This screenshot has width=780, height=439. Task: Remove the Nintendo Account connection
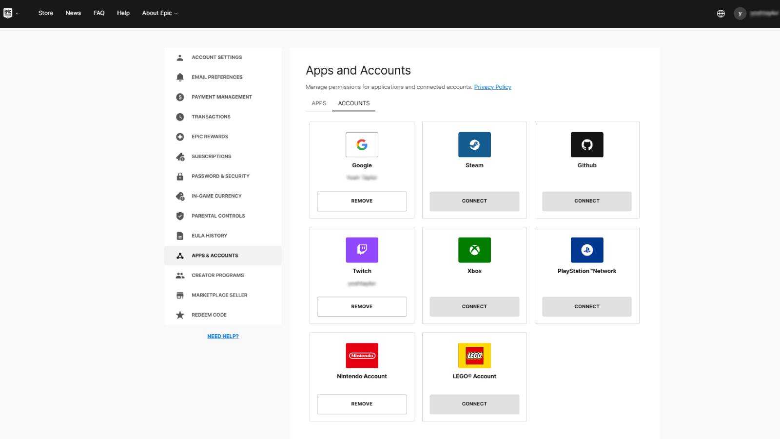point(362,404)
